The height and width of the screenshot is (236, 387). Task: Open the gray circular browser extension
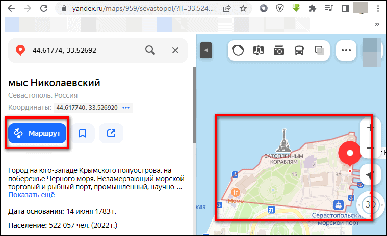[x=263, y=9]
